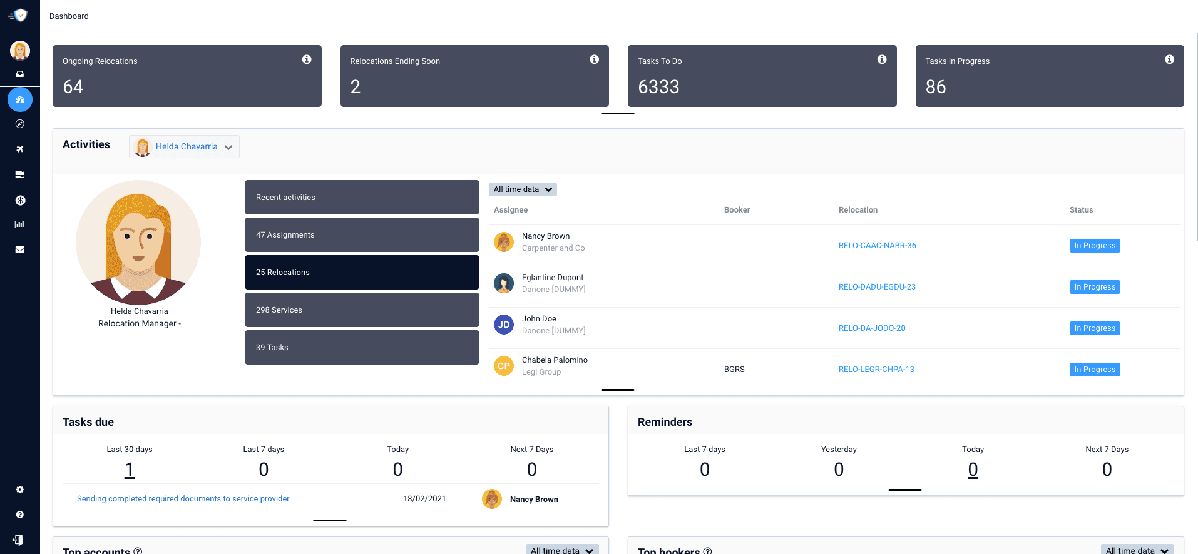This screenshot has width=1198, height=554.
Task: Open the bar chart reports icon
Action: click(x=20, y=224)
